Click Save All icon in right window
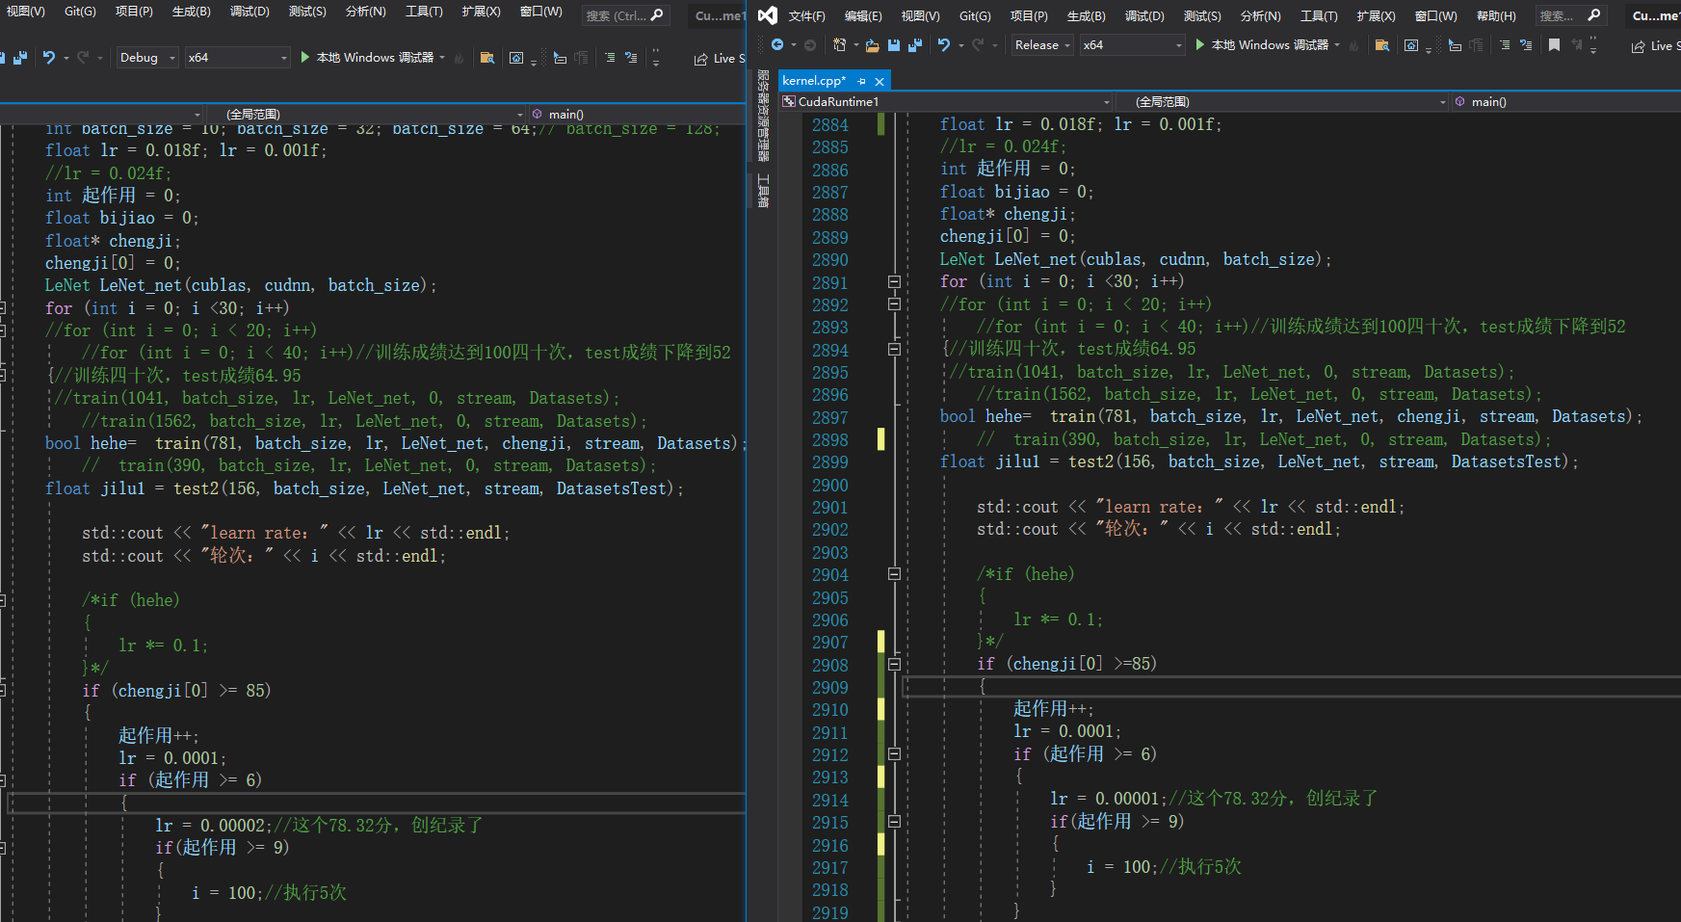The height and width of the screenshot is (922, 1681). [x=914, y=45]
